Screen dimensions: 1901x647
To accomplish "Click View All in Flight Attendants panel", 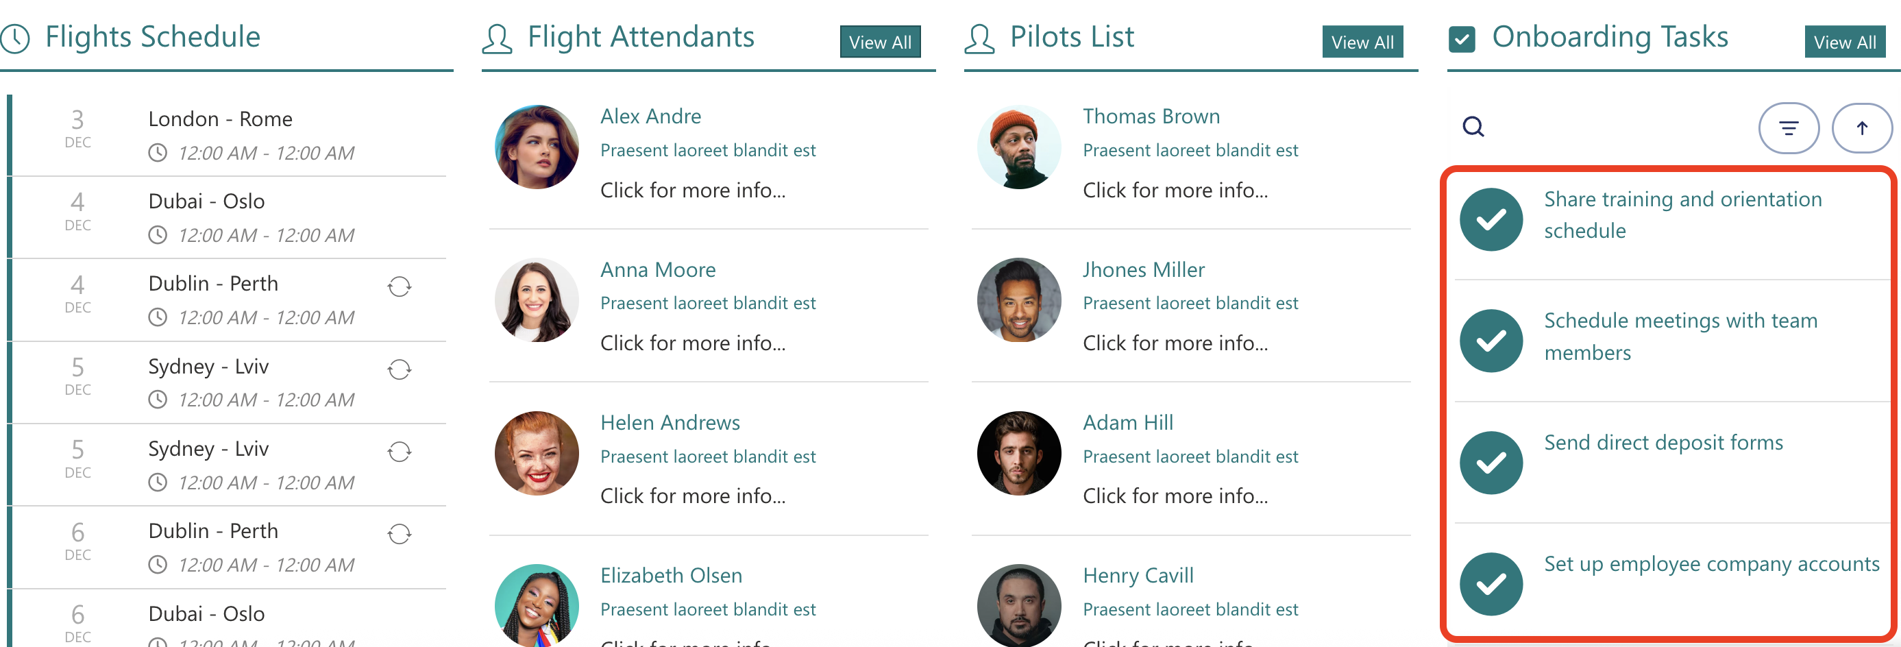I will coord(880,42).
